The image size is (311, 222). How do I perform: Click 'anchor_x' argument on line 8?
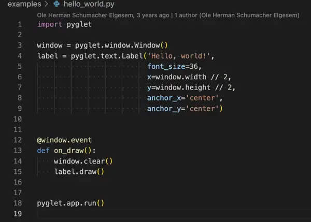(164, 98)
